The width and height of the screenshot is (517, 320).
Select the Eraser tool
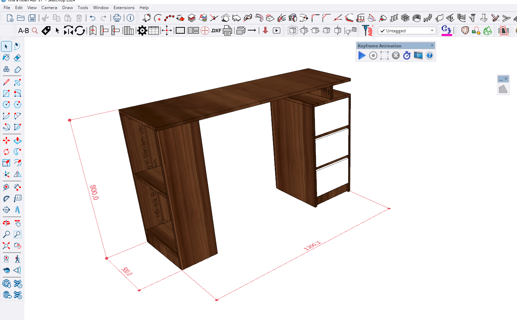click(18, 58)
